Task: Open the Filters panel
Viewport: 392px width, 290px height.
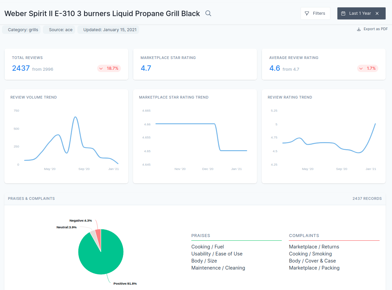Action: point(315,13)
